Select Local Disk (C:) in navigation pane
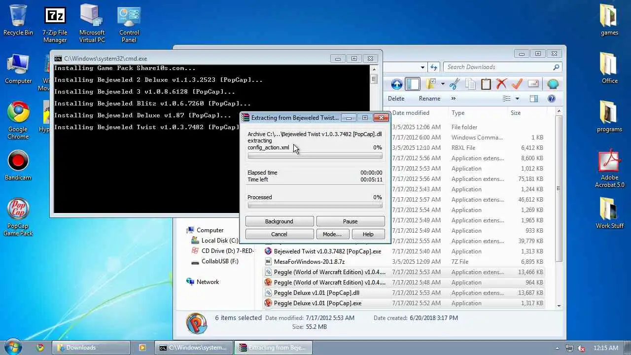This screenshot has width=631, height=355. (219, 241)
